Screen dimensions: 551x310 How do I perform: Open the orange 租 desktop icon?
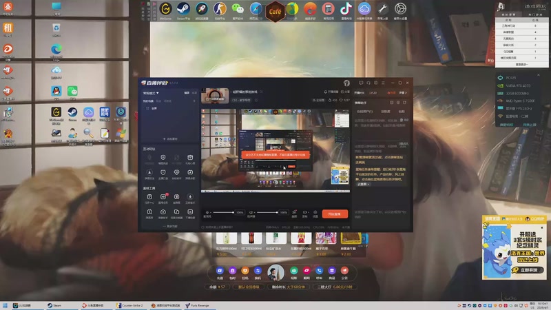click(x=8, y=28)
